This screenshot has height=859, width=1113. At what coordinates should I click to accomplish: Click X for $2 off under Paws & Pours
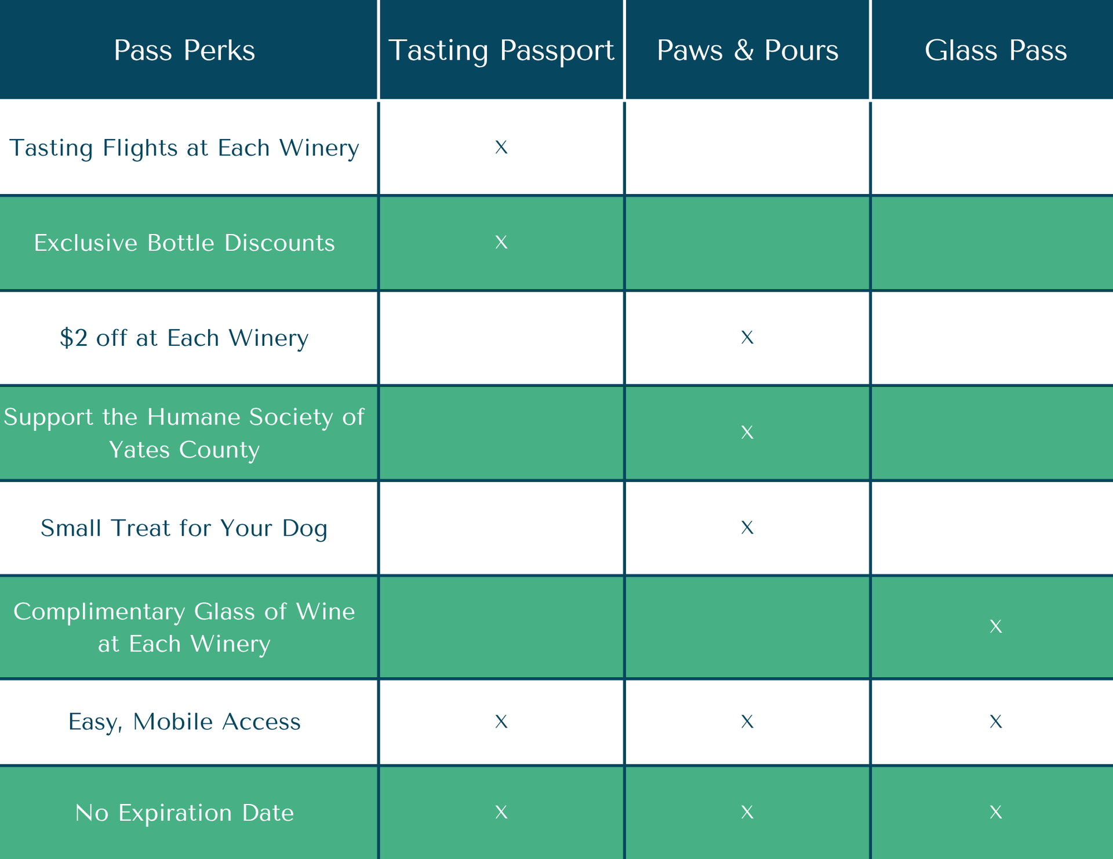[x=747, y=338]
